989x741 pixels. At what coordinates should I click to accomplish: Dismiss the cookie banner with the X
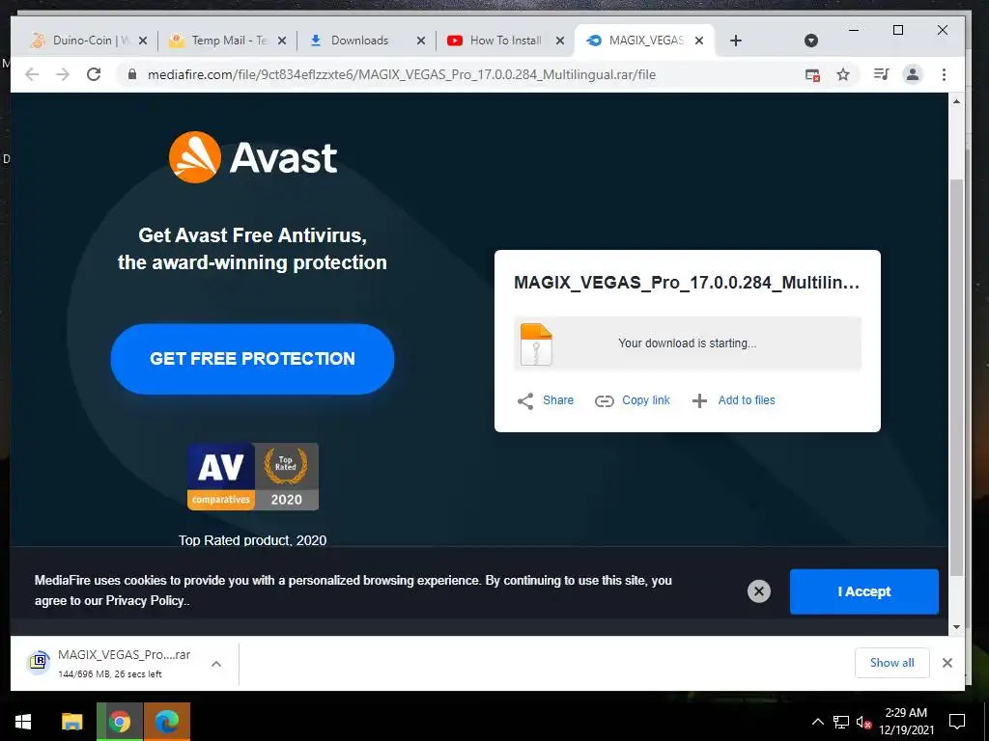[759, 591]
